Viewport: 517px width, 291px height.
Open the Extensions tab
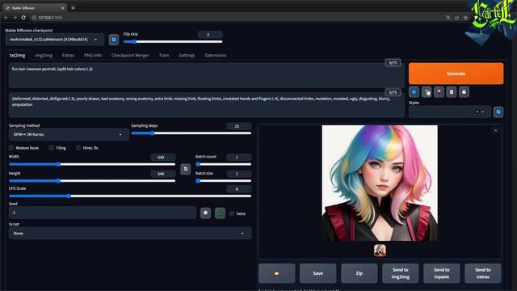(x=216, y=56)
